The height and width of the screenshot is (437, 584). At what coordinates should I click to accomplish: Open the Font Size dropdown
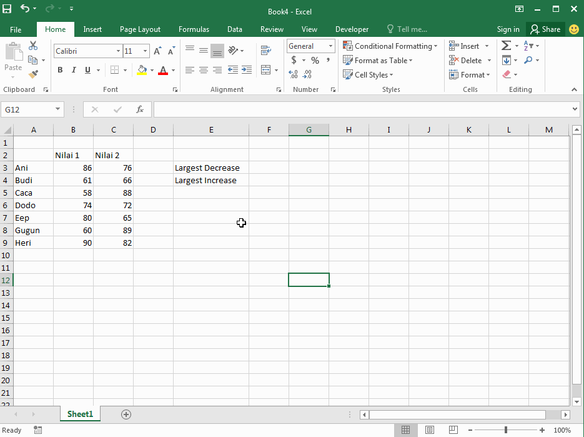144,51
